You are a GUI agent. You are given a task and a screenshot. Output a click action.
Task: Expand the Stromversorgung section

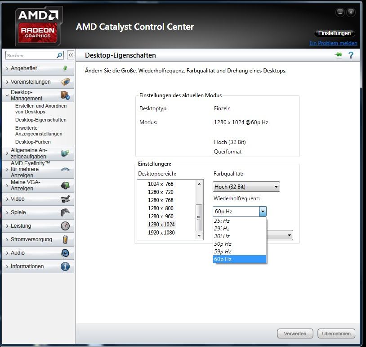pyautogui.click(x=38, y=239)
